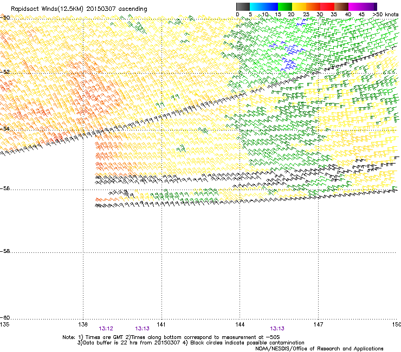Click the 147 longitude label
This screenshot has height=352, width=401.
(x=318, y=324)
